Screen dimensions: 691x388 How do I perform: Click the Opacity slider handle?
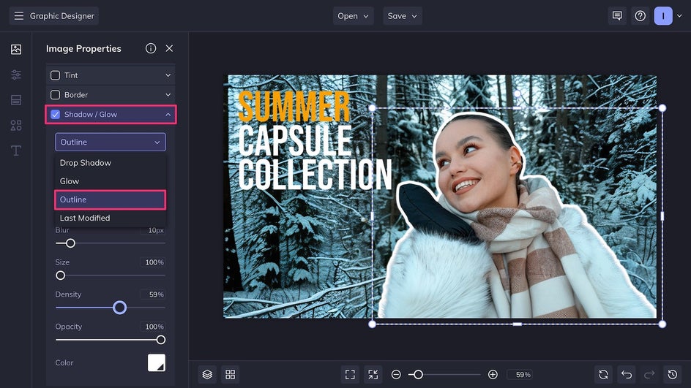(161, 340)
